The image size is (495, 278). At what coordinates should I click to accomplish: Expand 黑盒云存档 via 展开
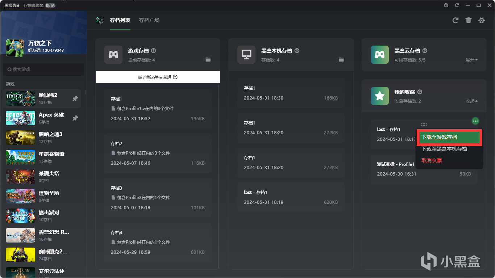pyautogui.click(x=471, y=60)
